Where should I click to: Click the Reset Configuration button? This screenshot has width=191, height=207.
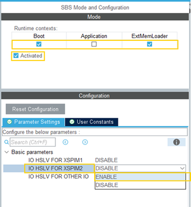coord(35,109)
